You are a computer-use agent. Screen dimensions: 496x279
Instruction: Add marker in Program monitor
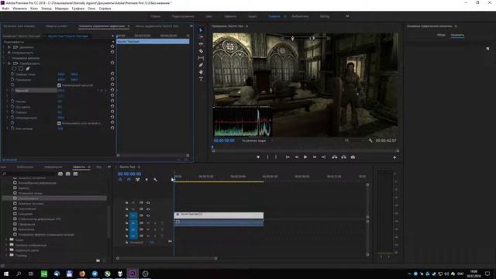[258, 157]
